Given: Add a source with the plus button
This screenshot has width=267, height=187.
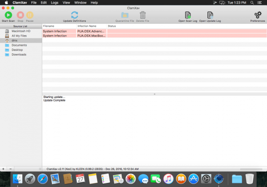Looking at the screenshot, I should (x=3, y=169).
